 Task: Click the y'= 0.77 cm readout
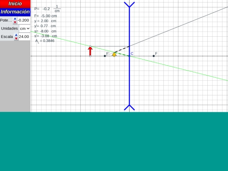point(45,26)
